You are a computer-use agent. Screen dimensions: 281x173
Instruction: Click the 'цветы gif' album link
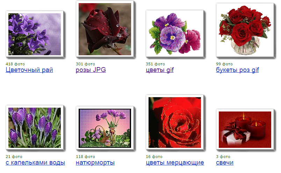(160, 70)
